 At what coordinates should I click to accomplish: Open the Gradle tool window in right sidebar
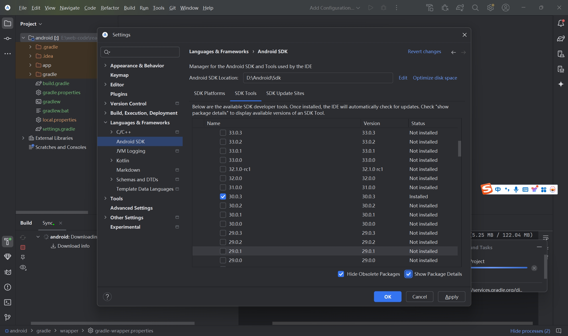[x=561, y=38]
